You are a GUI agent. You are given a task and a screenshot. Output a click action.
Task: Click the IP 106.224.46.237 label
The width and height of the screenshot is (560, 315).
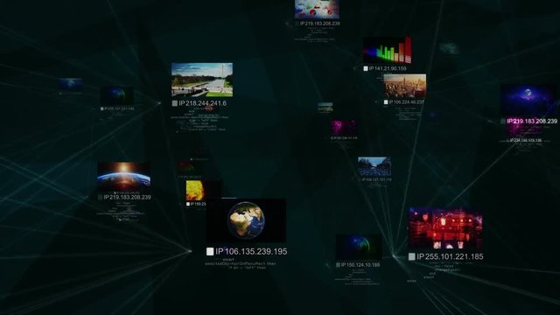click(x=406, y=102)
